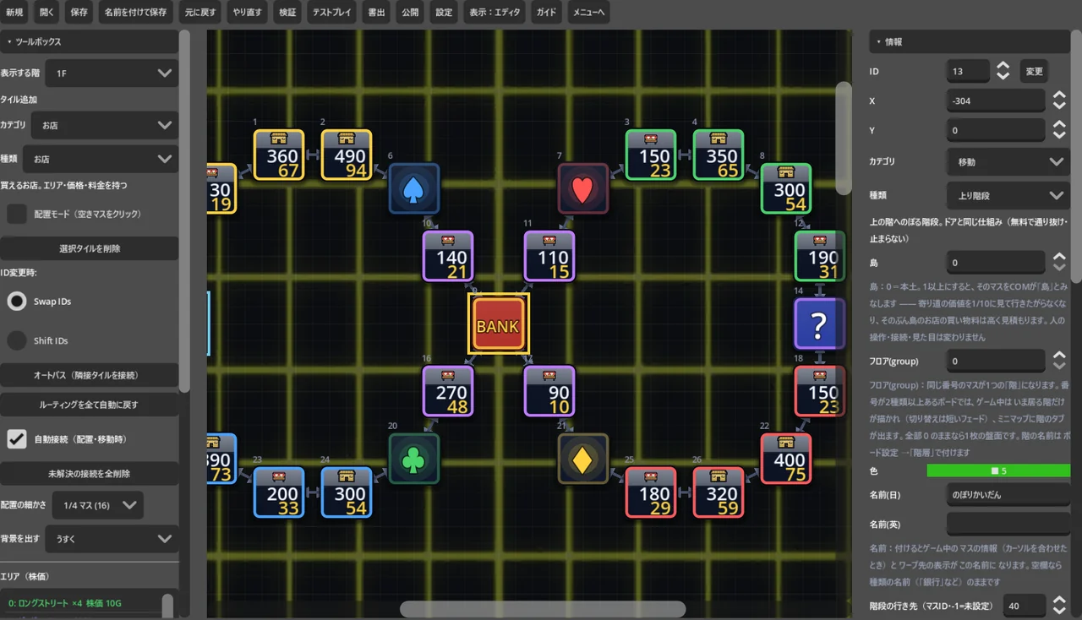Enable 配置モード checkbox
Image resolution: width=1082 pixels, height=620 pixels.
[x=17, y=214]
